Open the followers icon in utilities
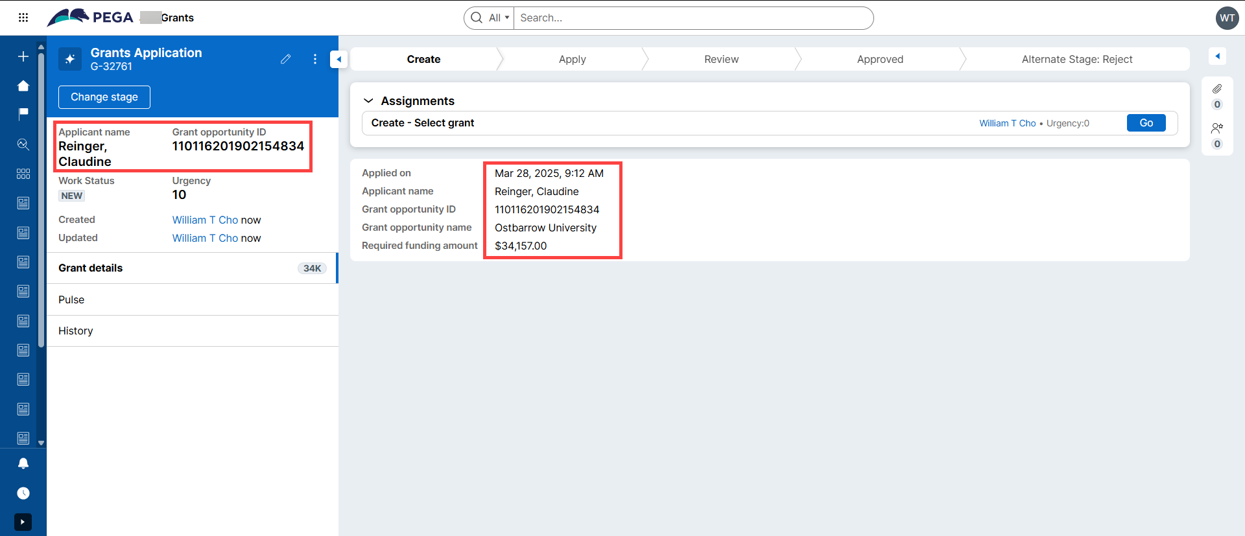The image size is (1245, 536). (1217, 128)
